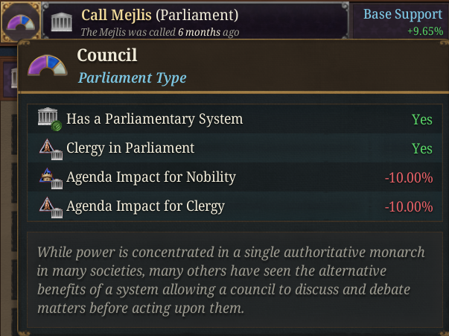Click the Clergy in Parliament icon
This screenshot has height=336, width=449.
click(51, 149)
